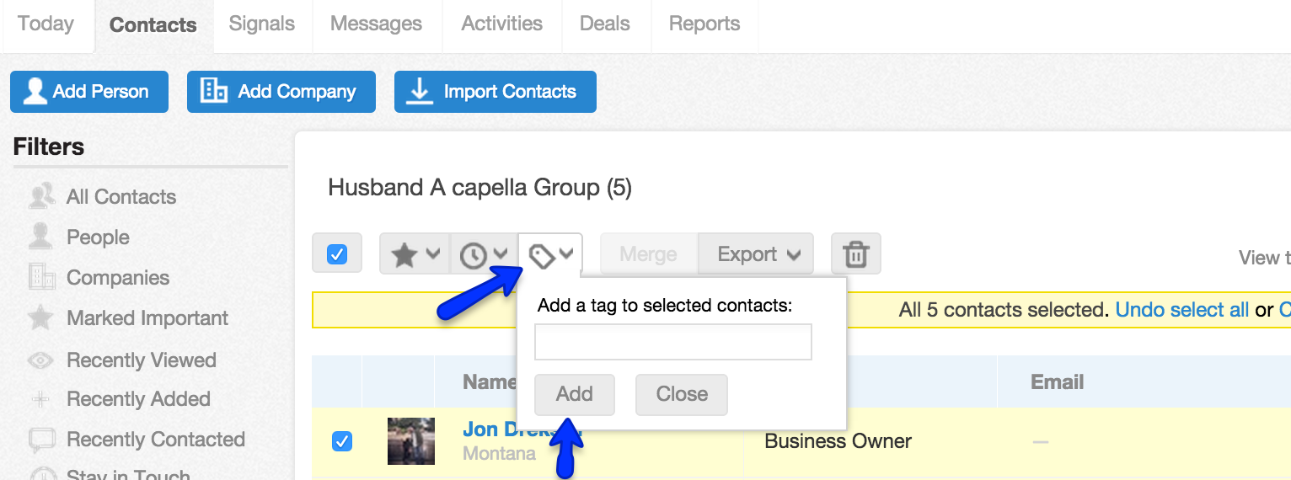
Task: Expand the arrow beside the clock icon
Action: pyautogui.click(x=501, y=253)
